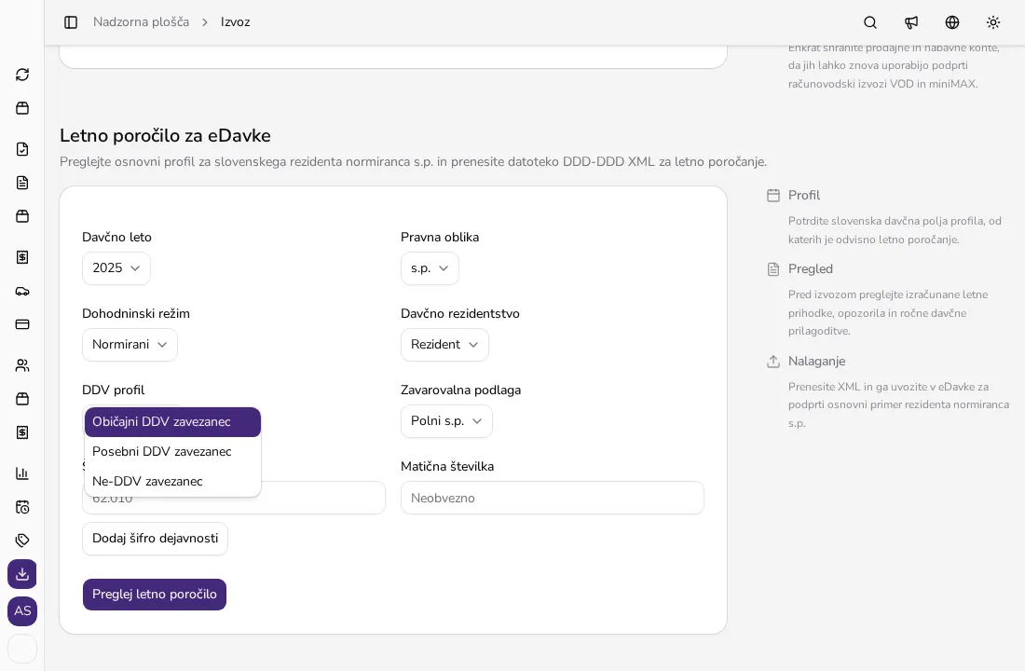Image resolution: width=1025 pixels, height=671 pixels.
Task: Click Preglej letno poročilo button
Action: point(155,595)
